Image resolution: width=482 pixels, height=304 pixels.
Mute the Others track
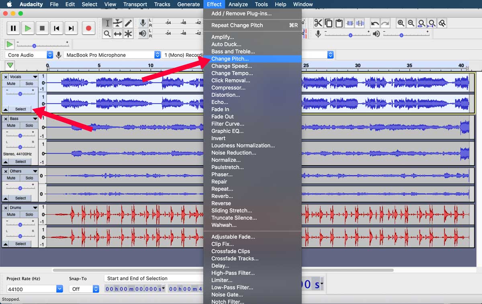11,178
